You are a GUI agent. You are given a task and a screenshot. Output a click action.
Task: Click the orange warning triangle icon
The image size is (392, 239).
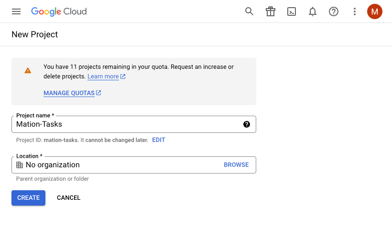(28, 70)
